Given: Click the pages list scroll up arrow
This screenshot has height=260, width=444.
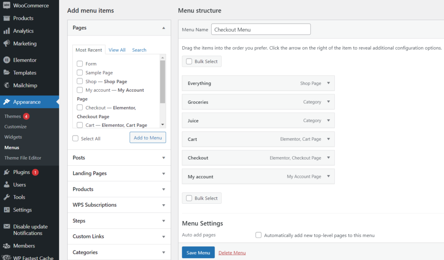Looking at the screenshot, I should (x=163, y=58).
